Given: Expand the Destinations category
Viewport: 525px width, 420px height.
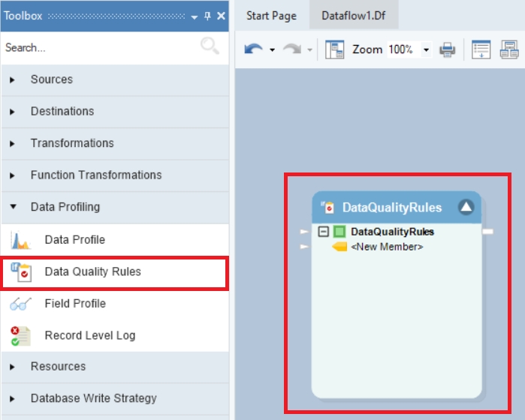Looking at the screenshot, I should 12,112.
